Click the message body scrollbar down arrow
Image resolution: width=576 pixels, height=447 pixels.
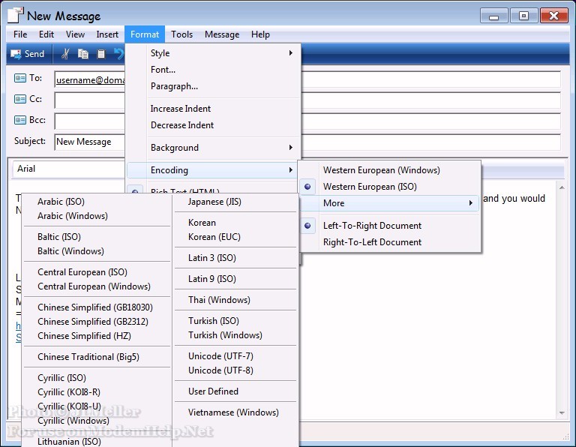point(561,412)
